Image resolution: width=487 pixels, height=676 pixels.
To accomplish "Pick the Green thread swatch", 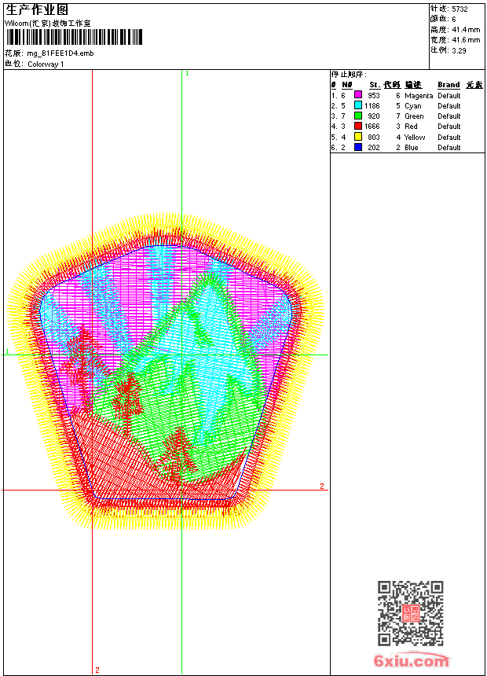I will click(x=358, y=116).
